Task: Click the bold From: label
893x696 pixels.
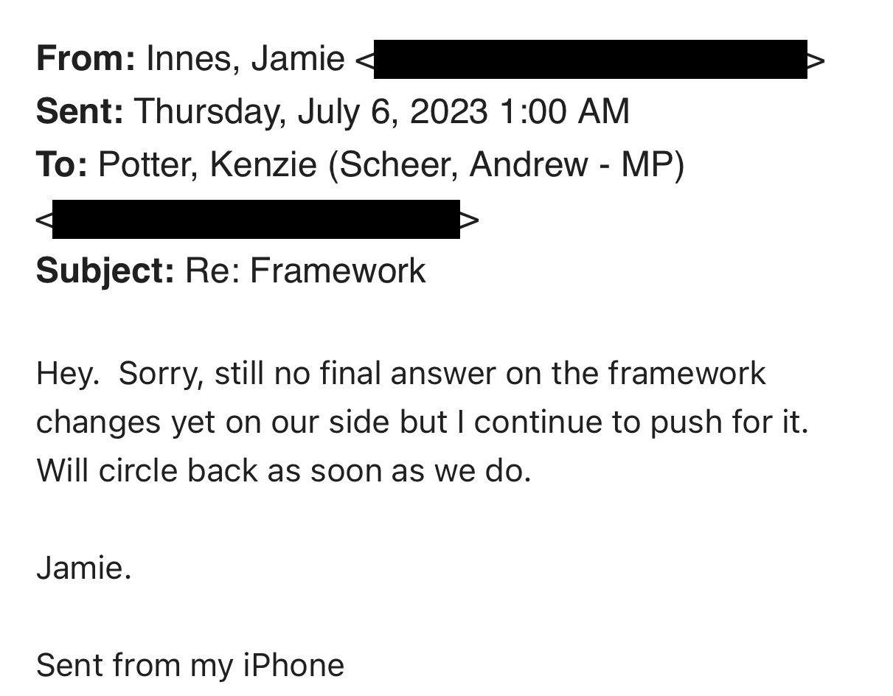Action: [x=85, y=58]
